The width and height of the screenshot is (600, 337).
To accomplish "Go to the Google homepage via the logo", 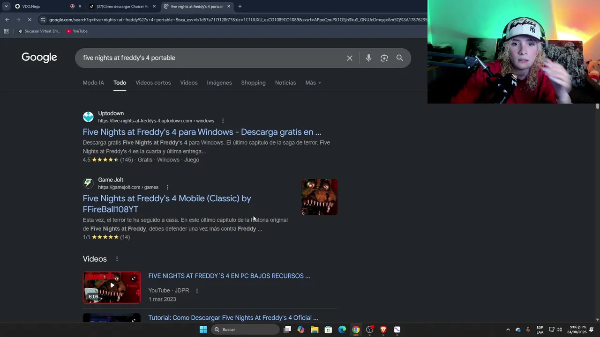I will pyautogui.click(x=39, y=58).
